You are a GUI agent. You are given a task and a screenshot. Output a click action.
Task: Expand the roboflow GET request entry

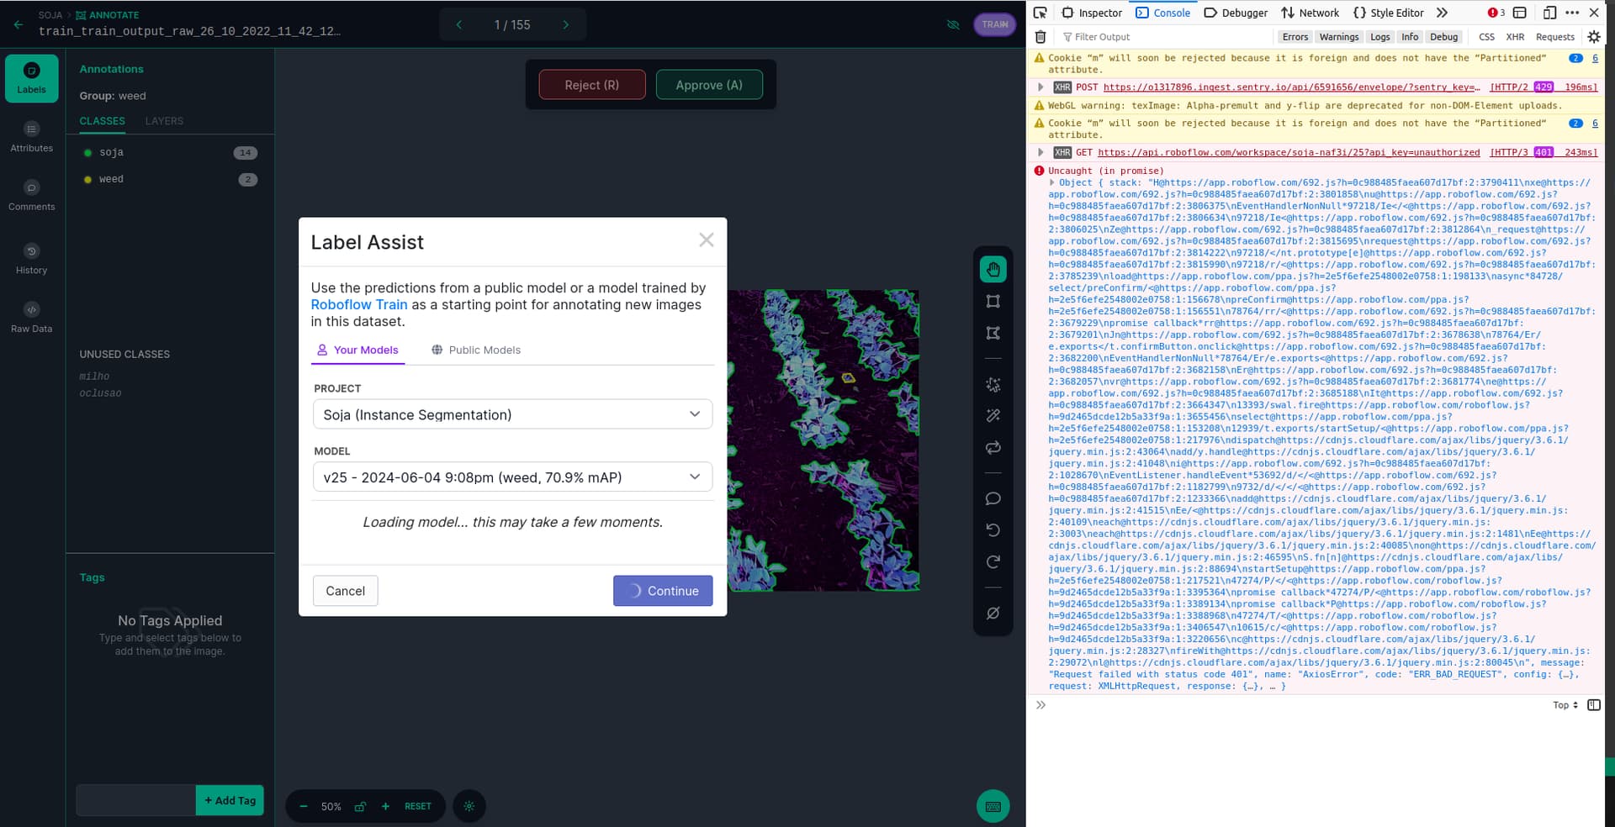1040,152
